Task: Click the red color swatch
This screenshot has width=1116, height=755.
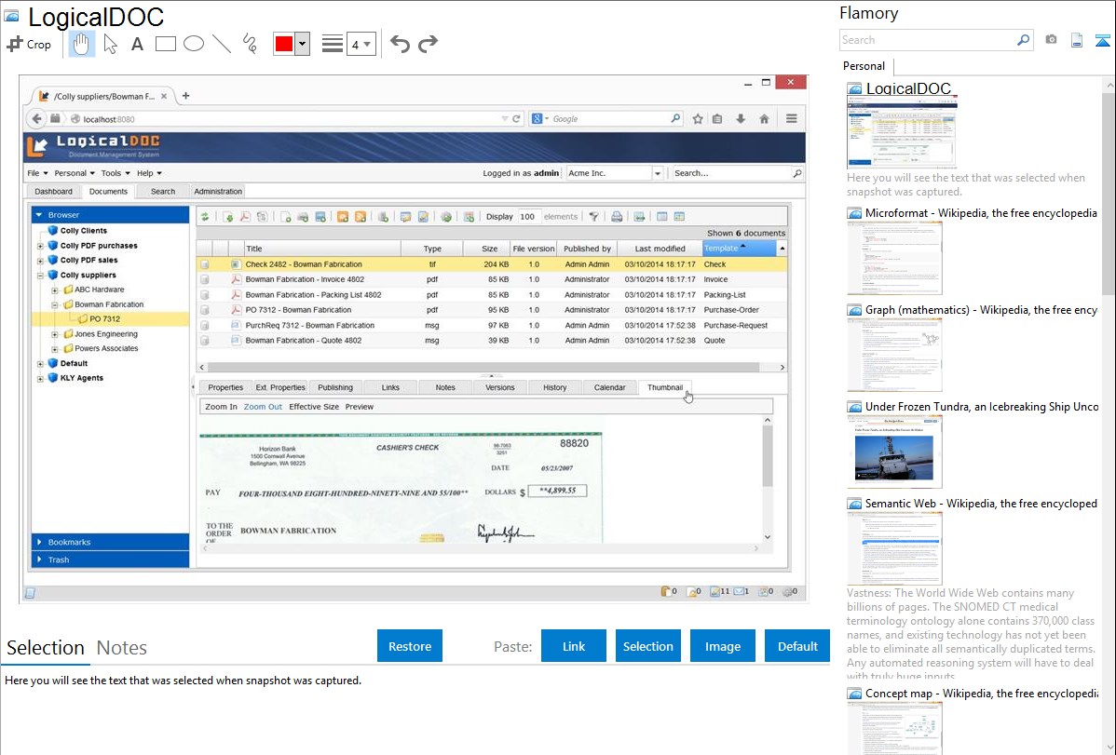Action: point(284,44)
